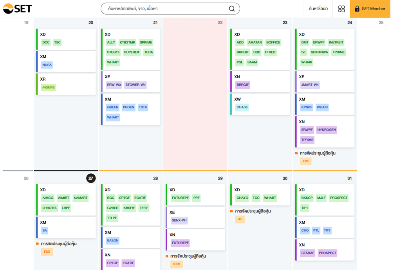Open KKC shareholder meeting tag

(177, 265)
